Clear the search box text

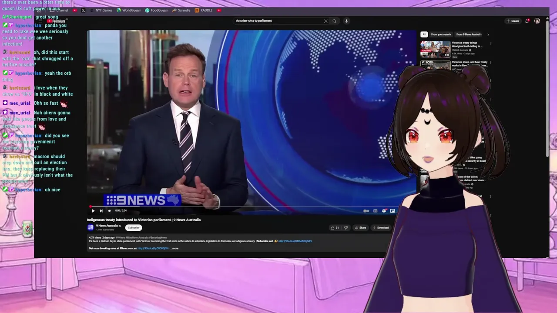325,21
